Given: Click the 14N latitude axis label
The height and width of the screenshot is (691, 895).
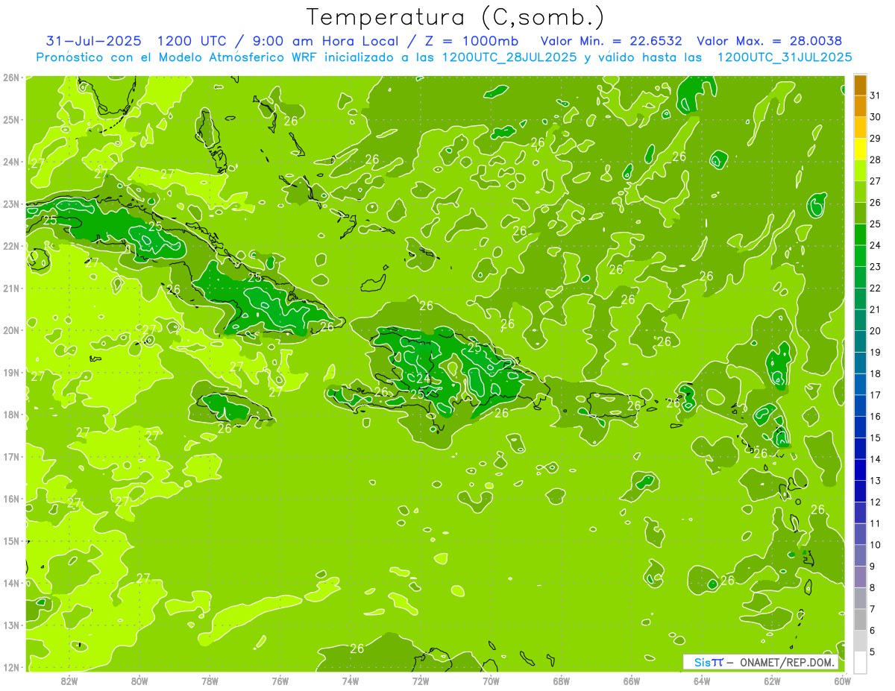Looking at the screenshot, I should pyautogui.click(x=10, y=583).
